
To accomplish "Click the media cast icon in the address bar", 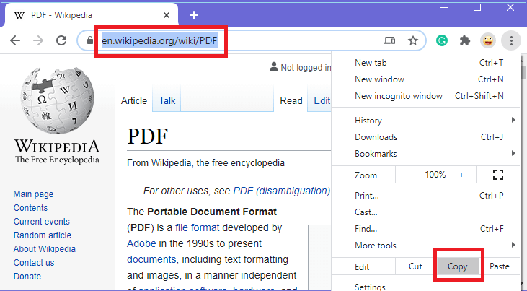I will click(390, 41).
